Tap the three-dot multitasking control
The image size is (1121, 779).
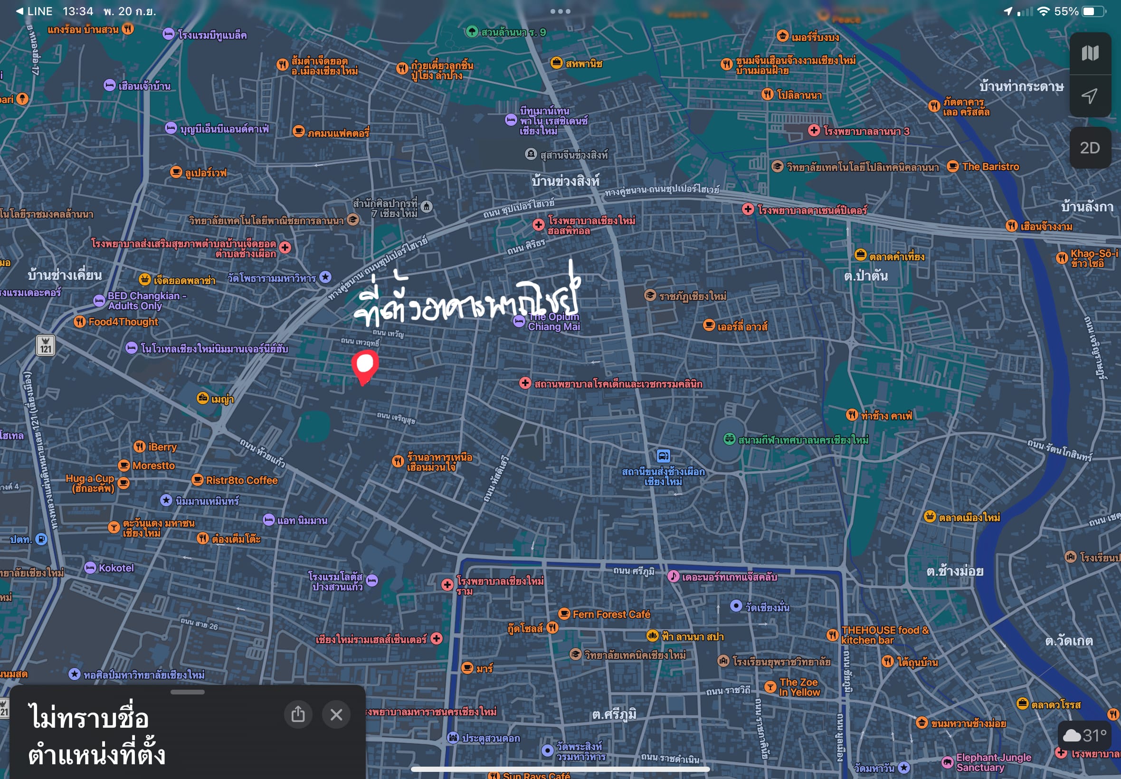560,11
